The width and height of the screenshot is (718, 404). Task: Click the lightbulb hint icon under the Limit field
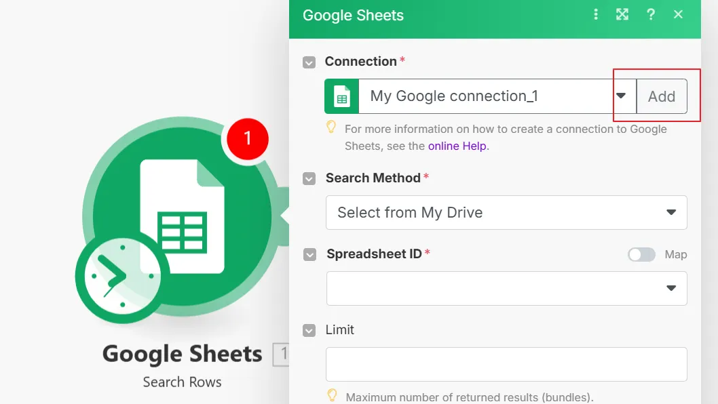(x=332, y=395)
